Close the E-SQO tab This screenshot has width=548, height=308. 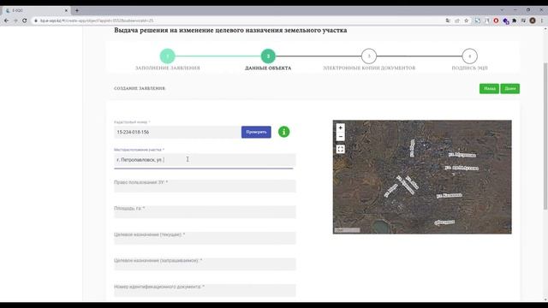coord(66,10)
